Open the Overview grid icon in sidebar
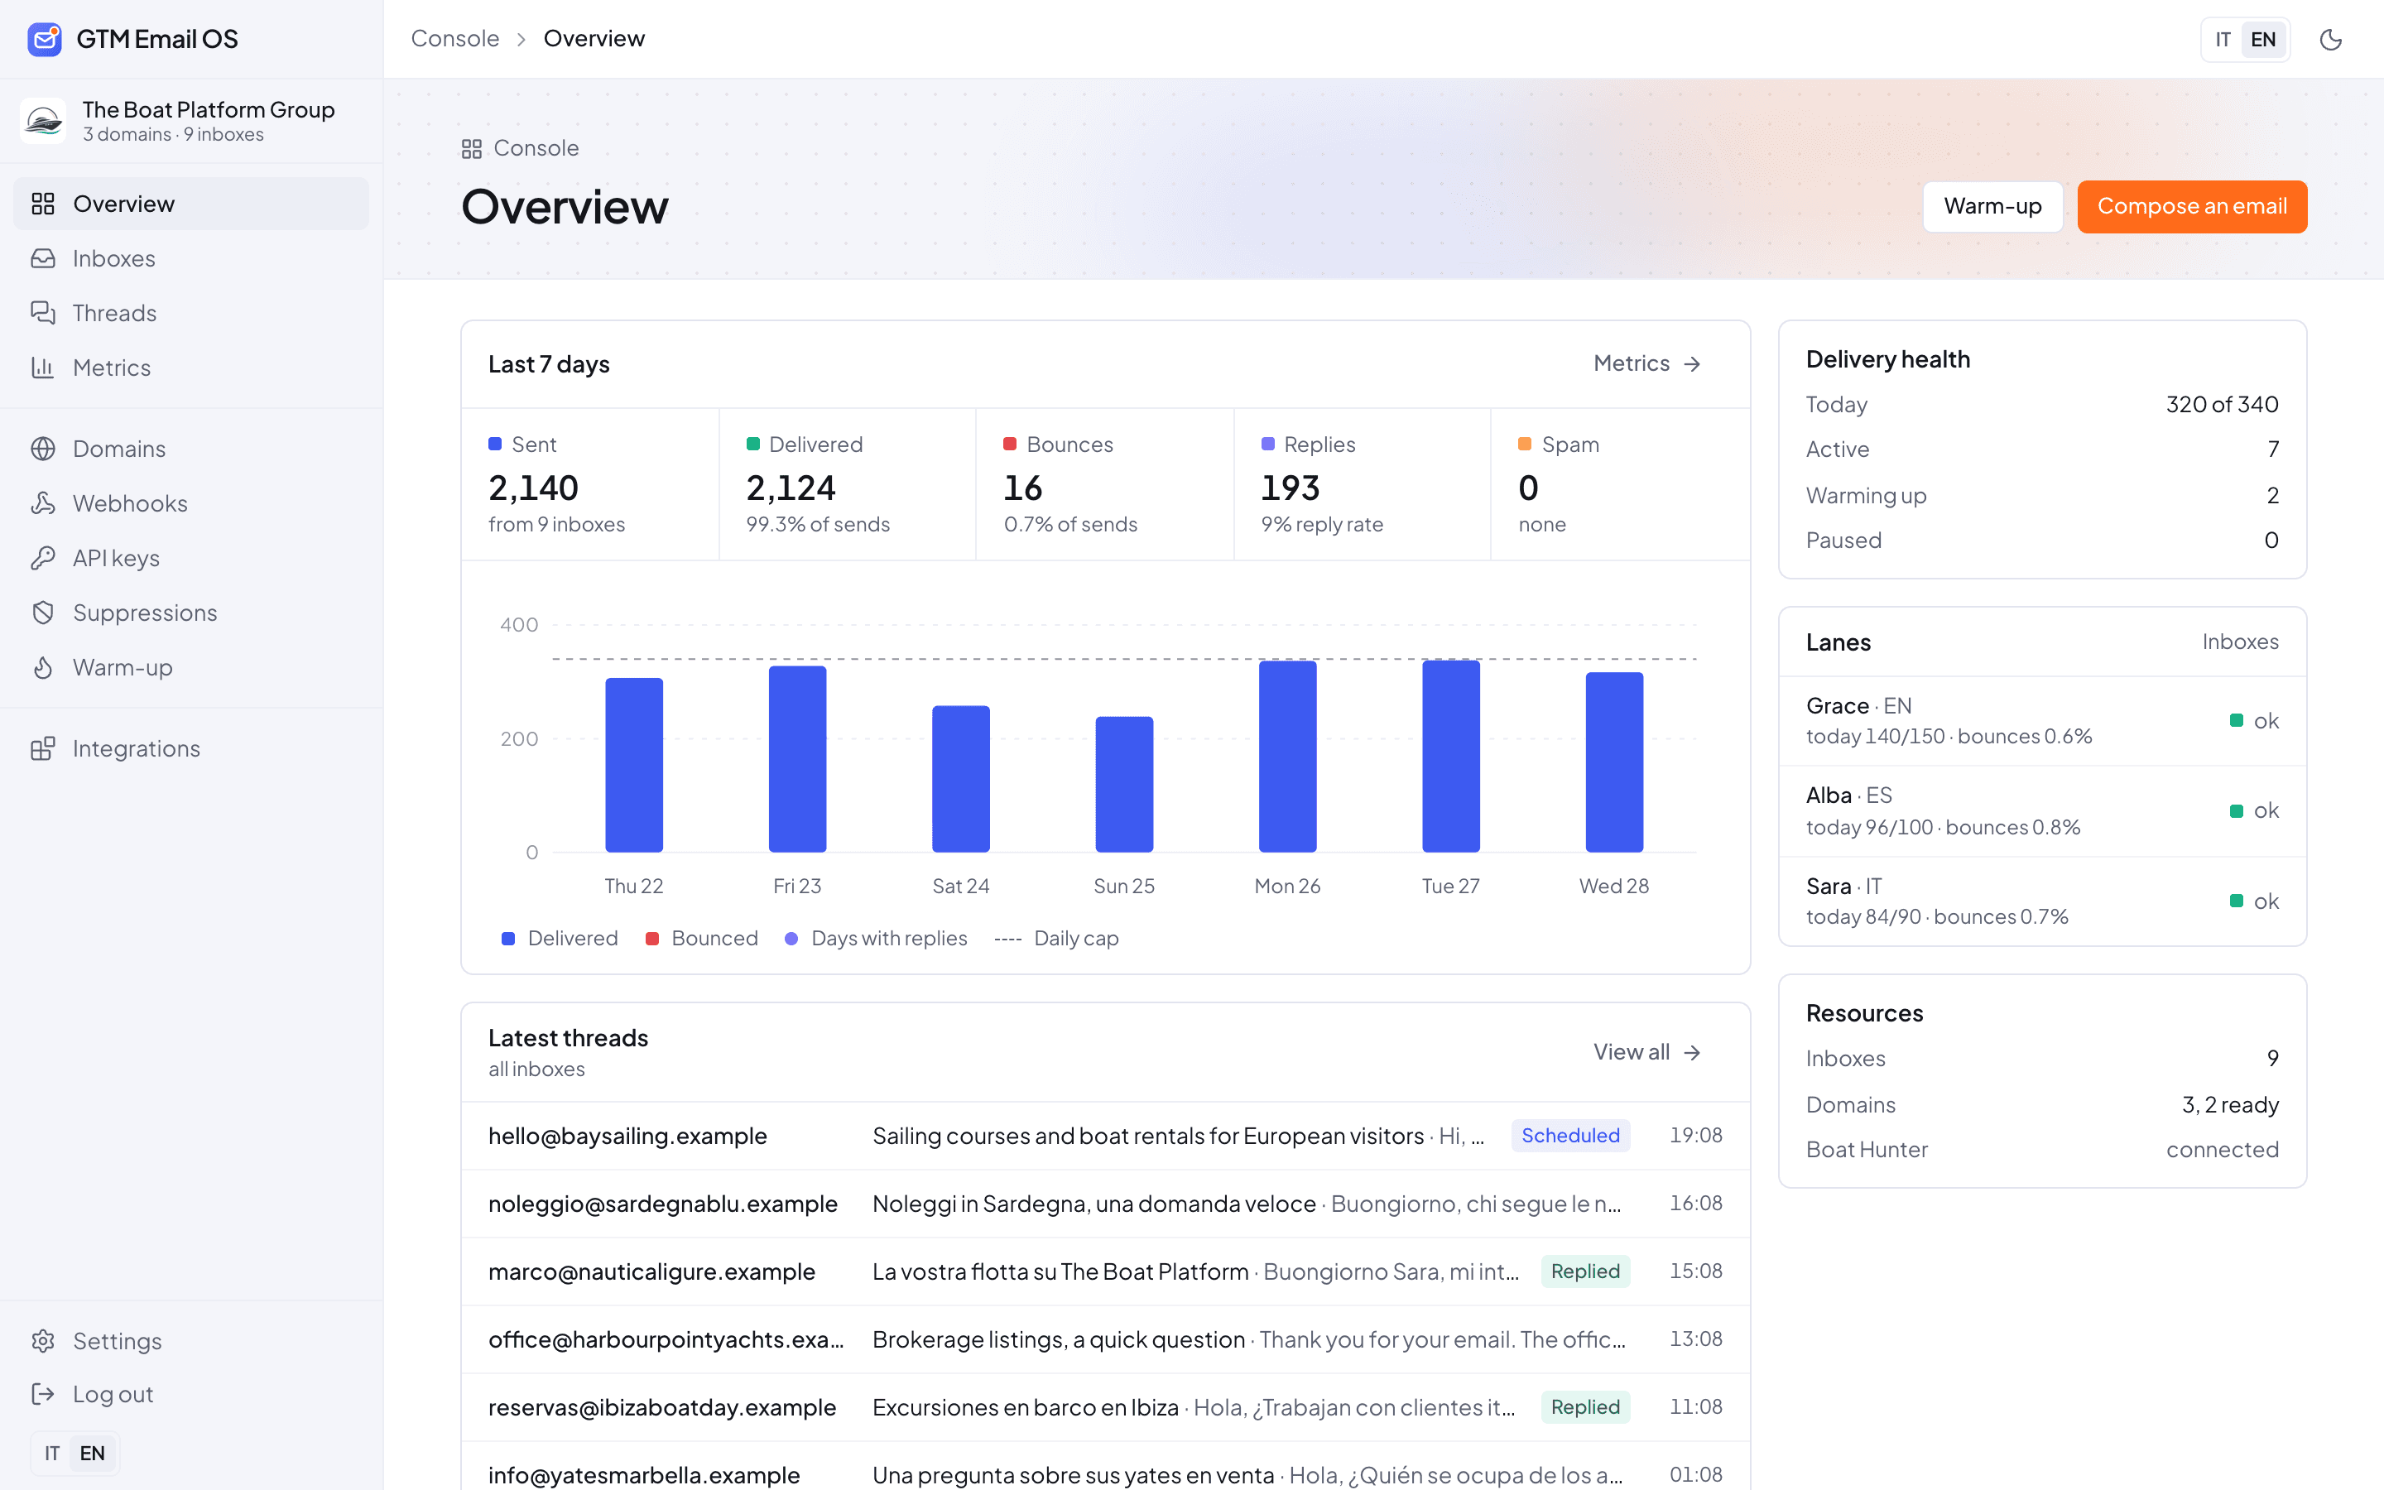The image size is (2384, 1490). (x=42, y=204)
